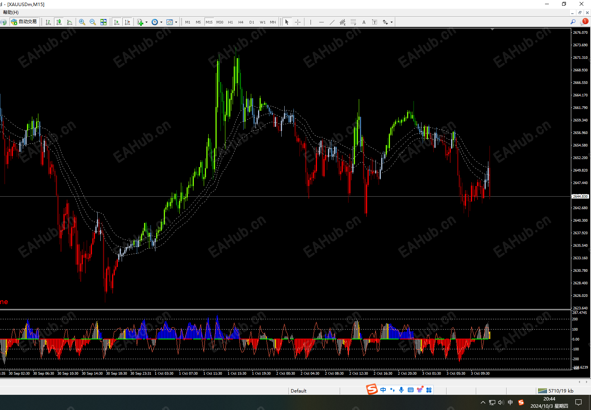
Task: Open the 帮助(H) help menu
Action: click(11, 13)
